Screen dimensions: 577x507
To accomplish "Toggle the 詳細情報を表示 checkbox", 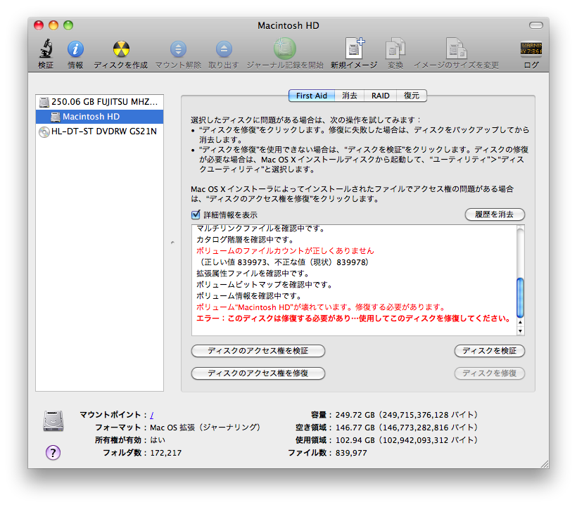I will (196, 214).
